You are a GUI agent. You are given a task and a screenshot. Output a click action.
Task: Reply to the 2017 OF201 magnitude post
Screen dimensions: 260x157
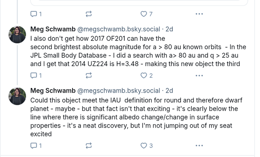tap(36, 75)
